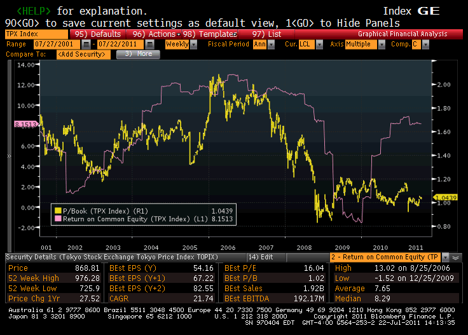Click the BEst EPS (Y+2) value 82.55
Screen dimensions: 468x335
coord(203,289)
